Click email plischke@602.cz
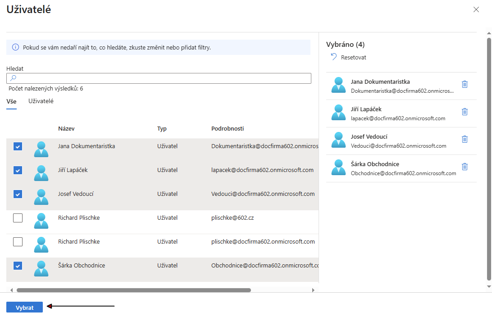The image size is (492, 317). click(232, 217)
